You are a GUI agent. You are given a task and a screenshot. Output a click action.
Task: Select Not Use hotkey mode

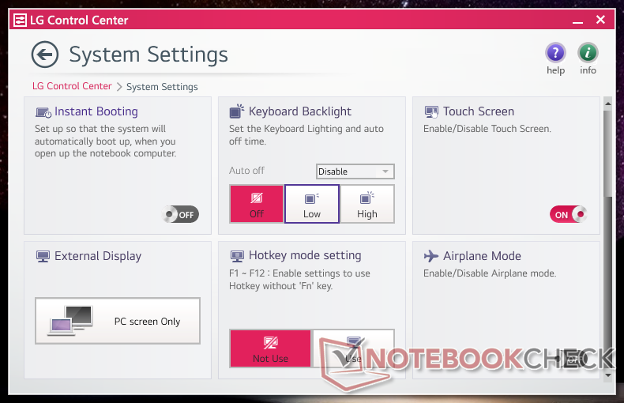271,348
